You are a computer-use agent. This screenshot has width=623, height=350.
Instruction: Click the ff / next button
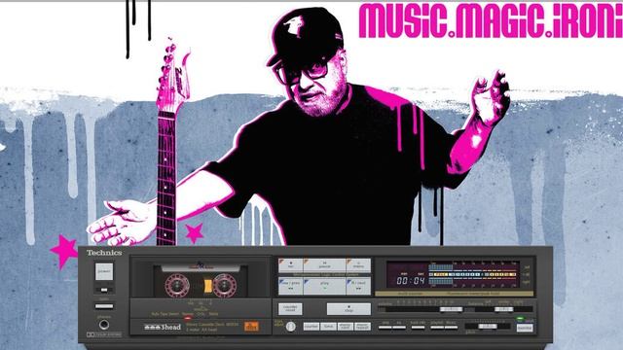[358, 286]
